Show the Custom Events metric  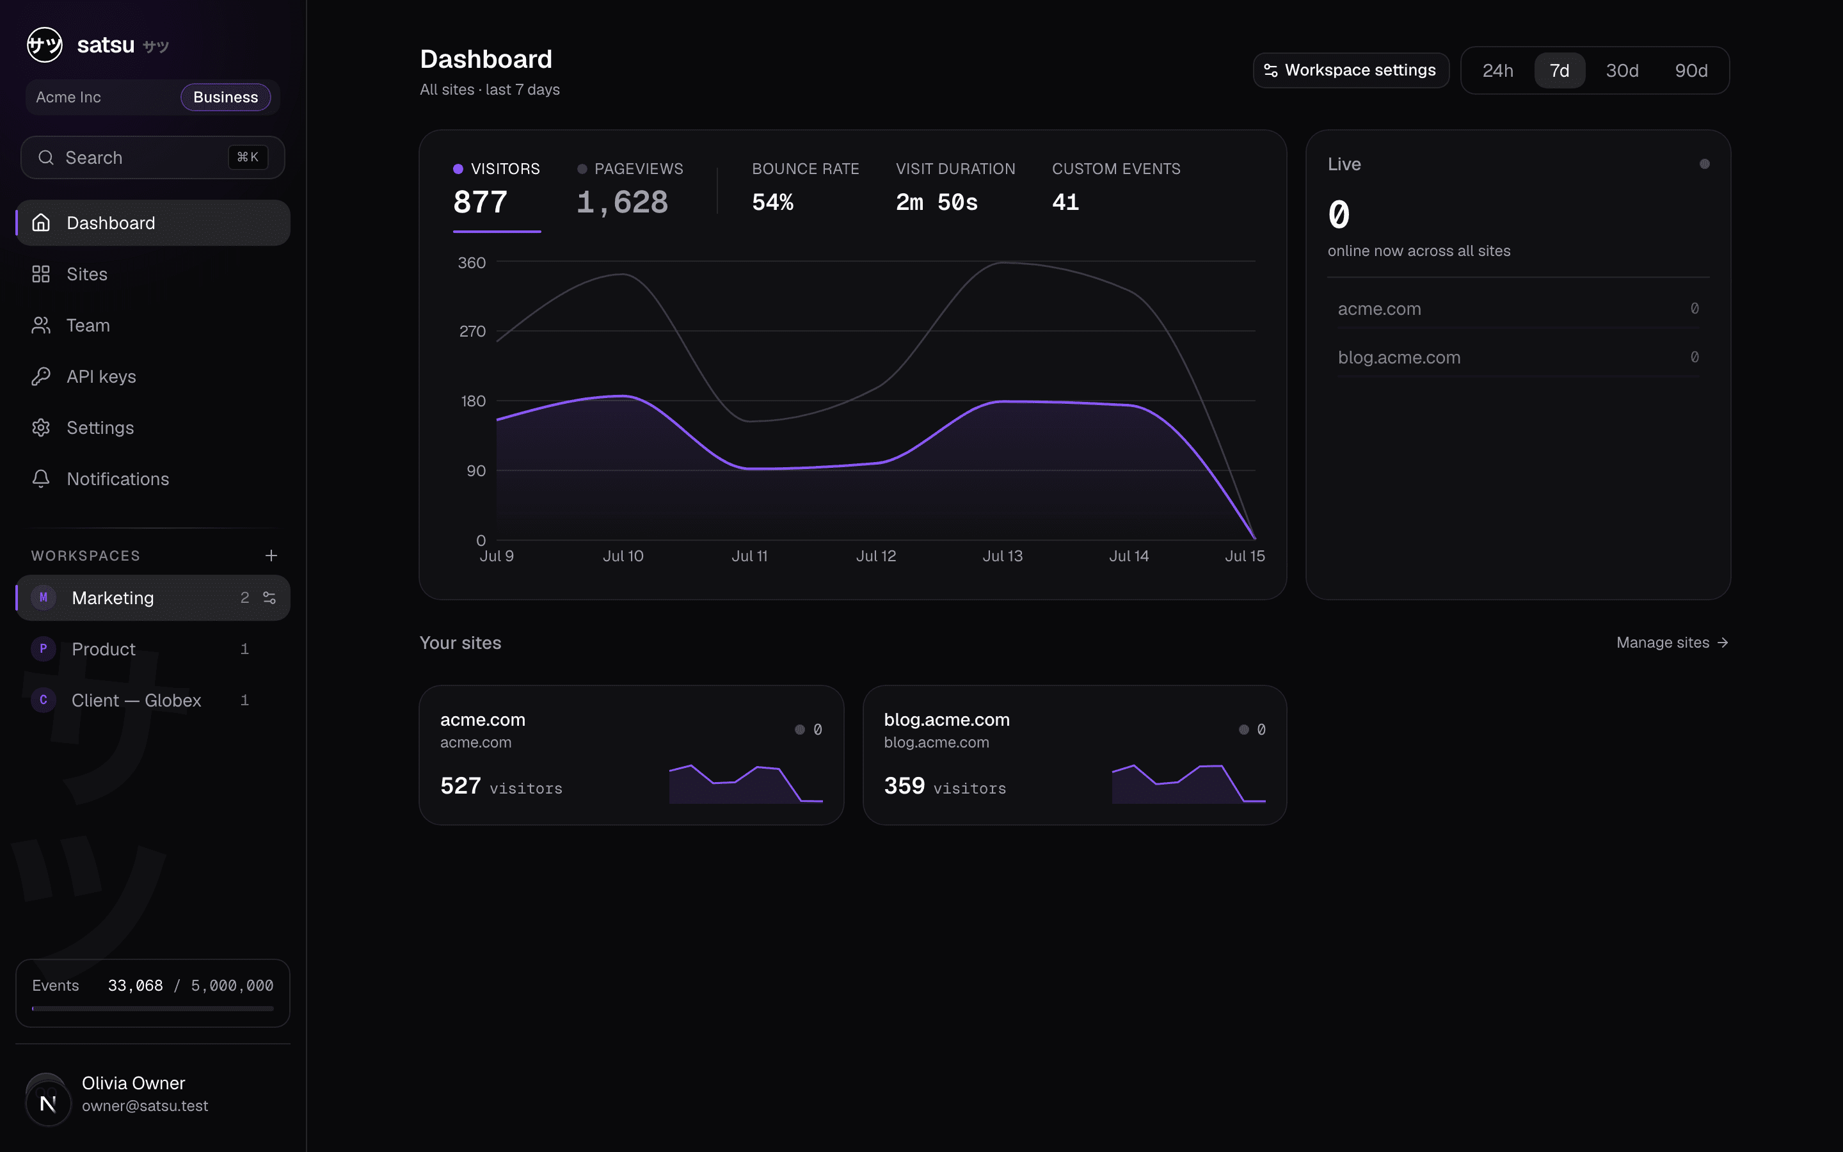point(1115,187)
